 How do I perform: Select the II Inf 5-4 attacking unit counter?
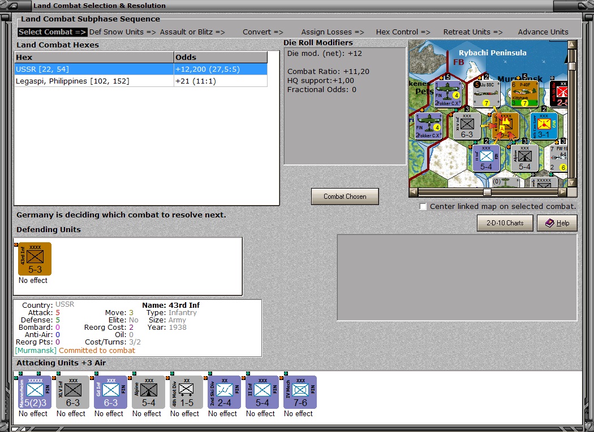click(x=262, y=392)
